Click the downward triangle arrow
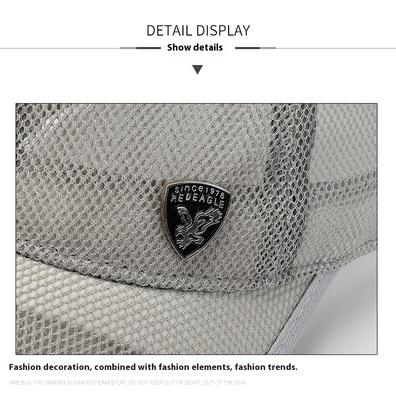 coord(197,70)
